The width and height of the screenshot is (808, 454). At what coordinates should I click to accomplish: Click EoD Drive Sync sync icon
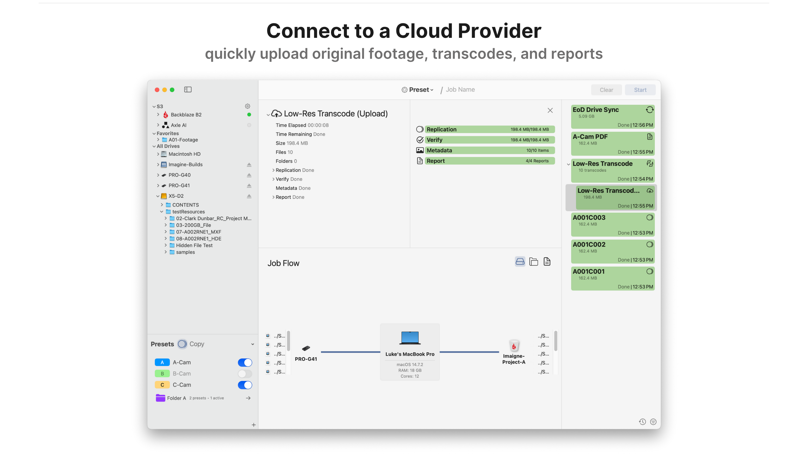[x=650, y=110]
